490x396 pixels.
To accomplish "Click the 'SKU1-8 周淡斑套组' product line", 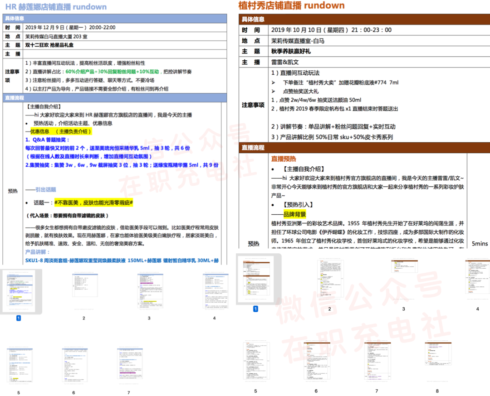I will tap(122, 260).
